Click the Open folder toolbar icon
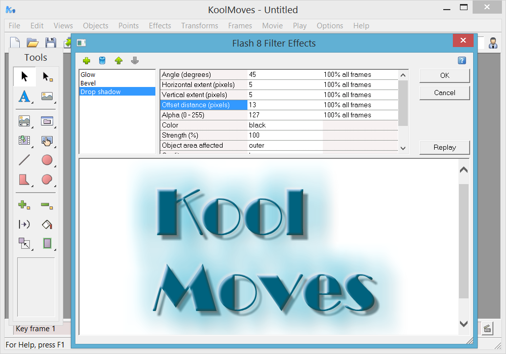Viewport: 506px width, 354px height. pyautogui.click(x=32, y=42)
